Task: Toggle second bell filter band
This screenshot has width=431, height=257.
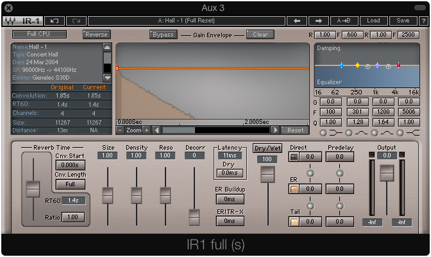Action: point(375,133)
